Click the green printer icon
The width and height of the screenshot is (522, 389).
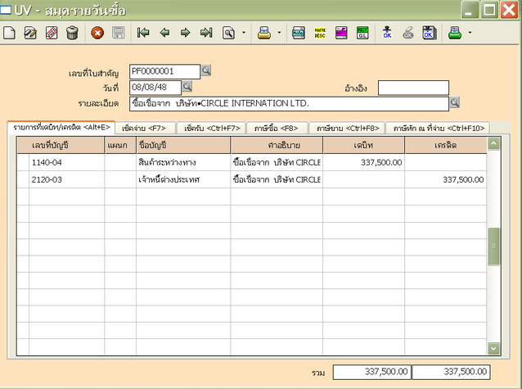coord(454,34)
